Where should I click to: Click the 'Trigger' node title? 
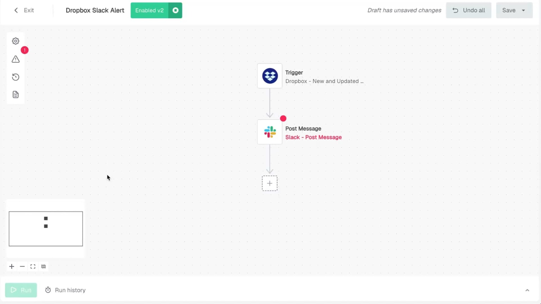pos(294,72)
